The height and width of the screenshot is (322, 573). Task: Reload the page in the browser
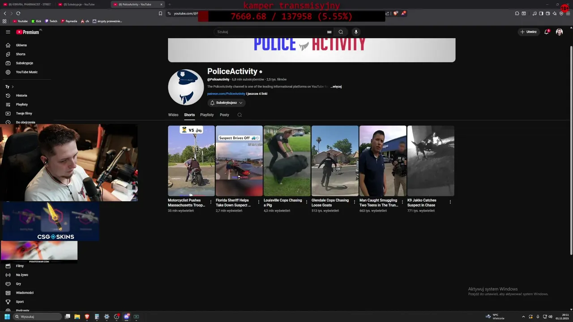(18, 13)
